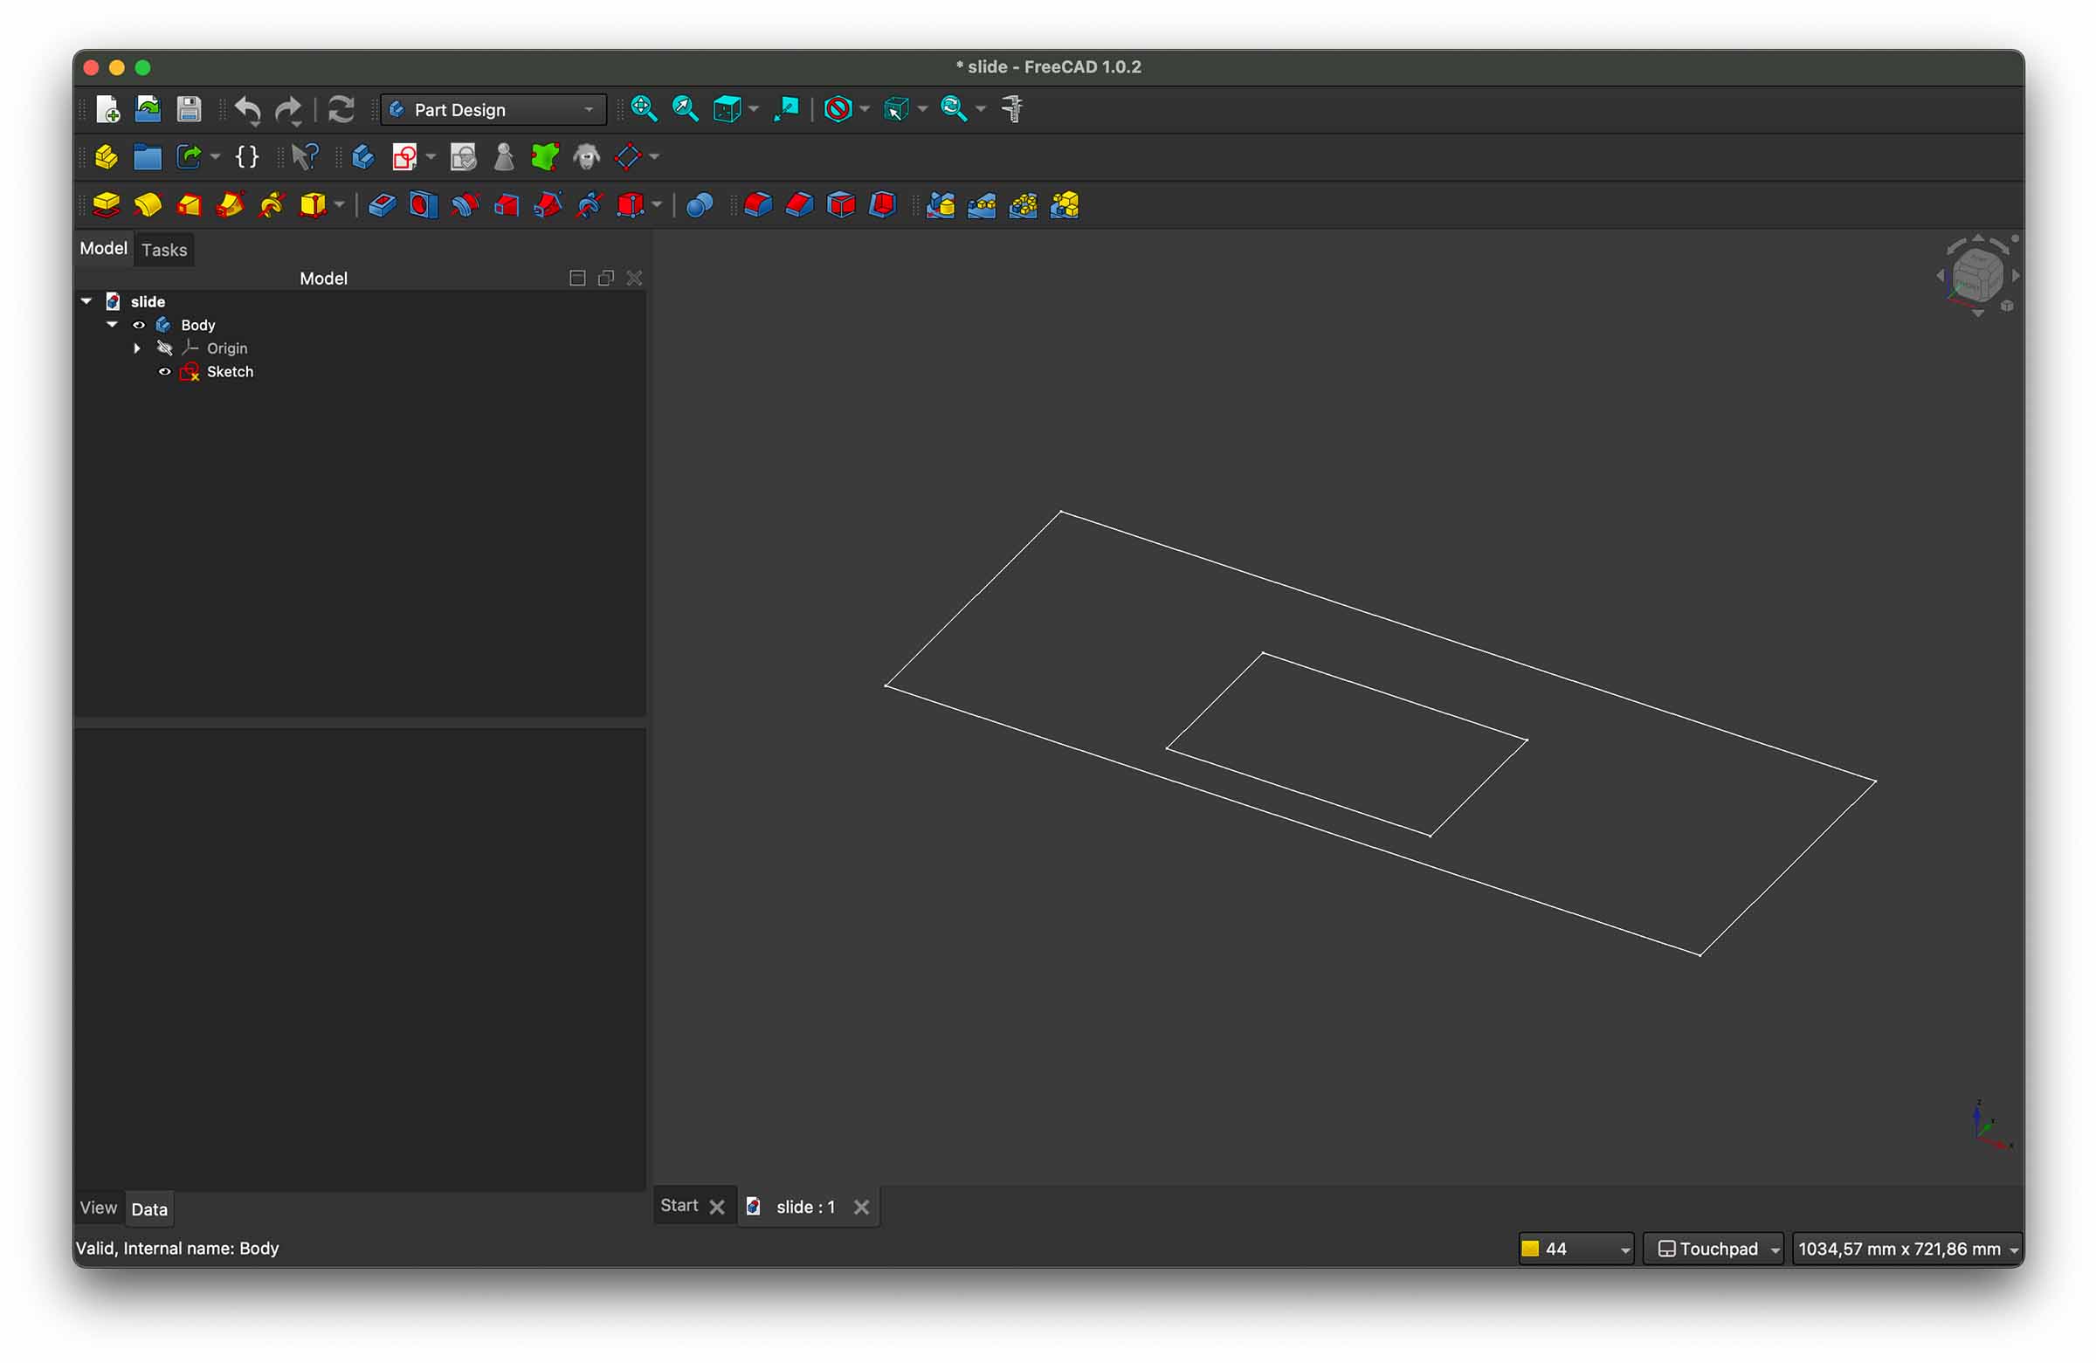Show the hidden Origin item
The image size is (2096, 1363).
164,348
